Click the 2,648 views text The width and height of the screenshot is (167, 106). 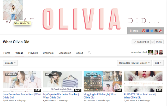point(8,101)
